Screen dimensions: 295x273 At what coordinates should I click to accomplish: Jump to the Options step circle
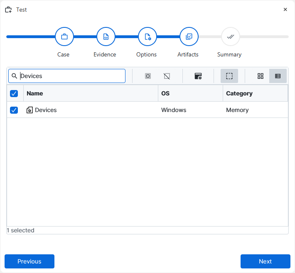(x=147, y=37)
